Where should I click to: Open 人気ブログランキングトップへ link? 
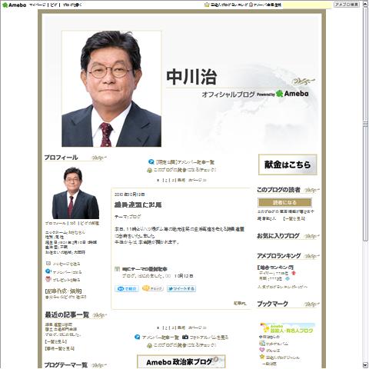click(x=282, y=287)
